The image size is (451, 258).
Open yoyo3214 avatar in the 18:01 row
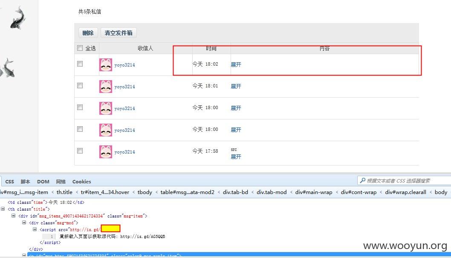[106, 87]
